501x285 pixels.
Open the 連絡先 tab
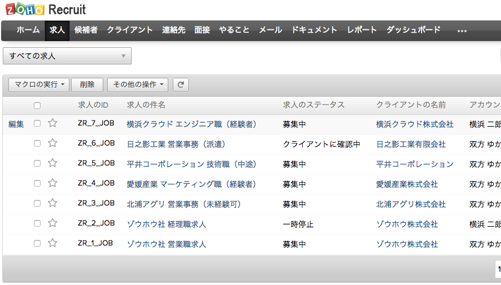173,30
